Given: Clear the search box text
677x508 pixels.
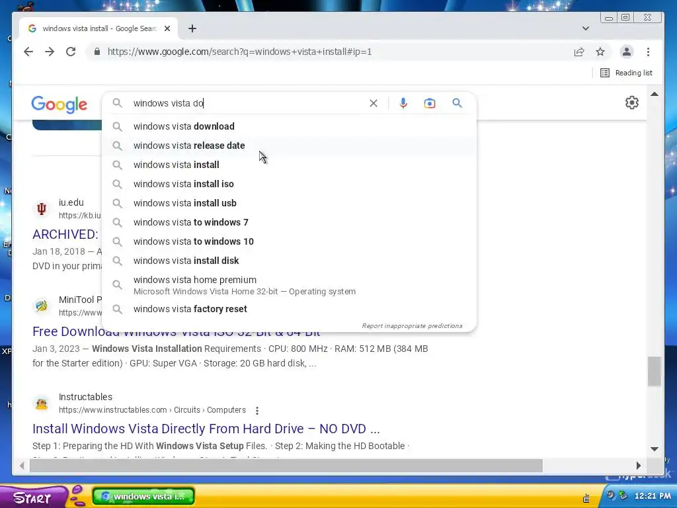Looking at the screenshot, I should (x=374, y=103).
